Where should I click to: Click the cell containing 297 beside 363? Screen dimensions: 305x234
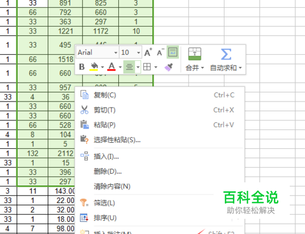[x=101, y=22]
